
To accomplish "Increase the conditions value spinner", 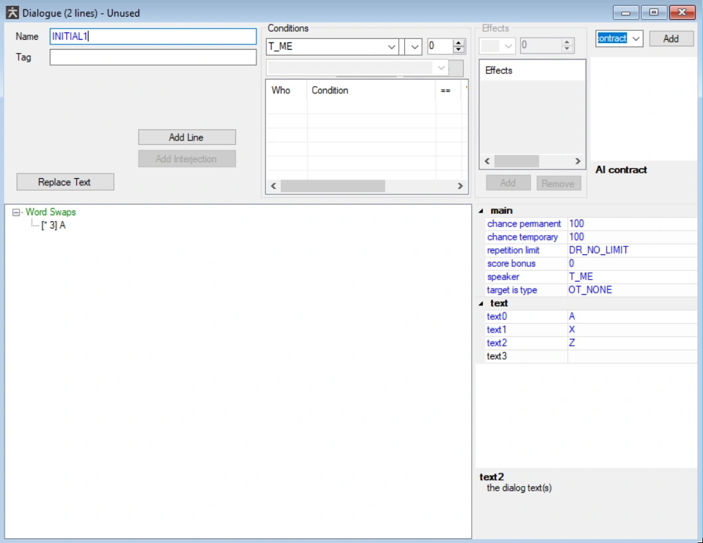I will (x=459, y=42).
